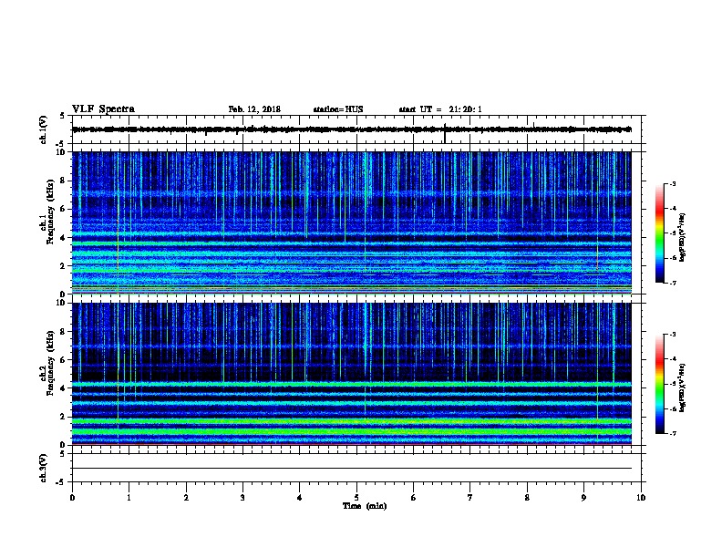This screenshot has width=722, height=558.
Task: Click the "-3" label on ch.2 colorbar
Action: tap(672, 335)
